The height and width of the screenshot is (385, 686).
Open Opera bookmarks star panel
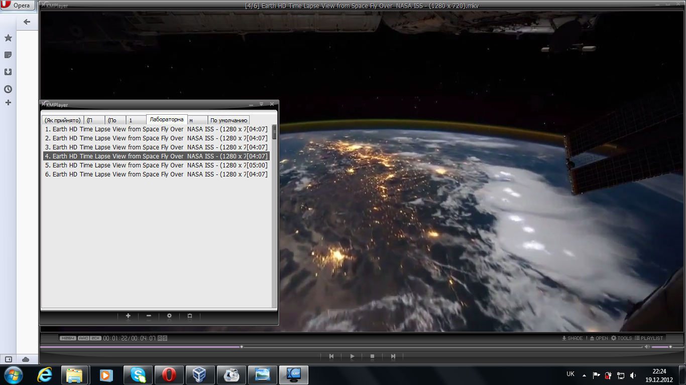pos(8,38)
